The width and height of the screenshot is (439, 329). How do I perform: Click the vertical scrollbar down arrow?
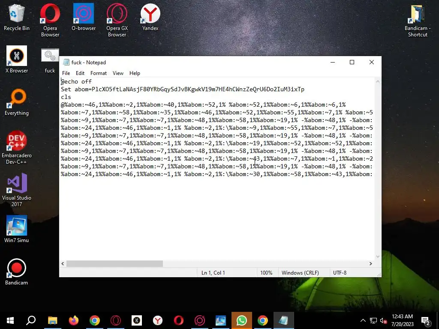point(378,256)
